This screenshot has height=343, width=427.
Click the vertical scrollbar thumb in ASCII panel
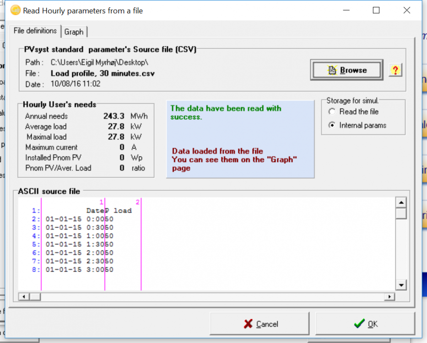pyautogui.click(x=401, y=214)
